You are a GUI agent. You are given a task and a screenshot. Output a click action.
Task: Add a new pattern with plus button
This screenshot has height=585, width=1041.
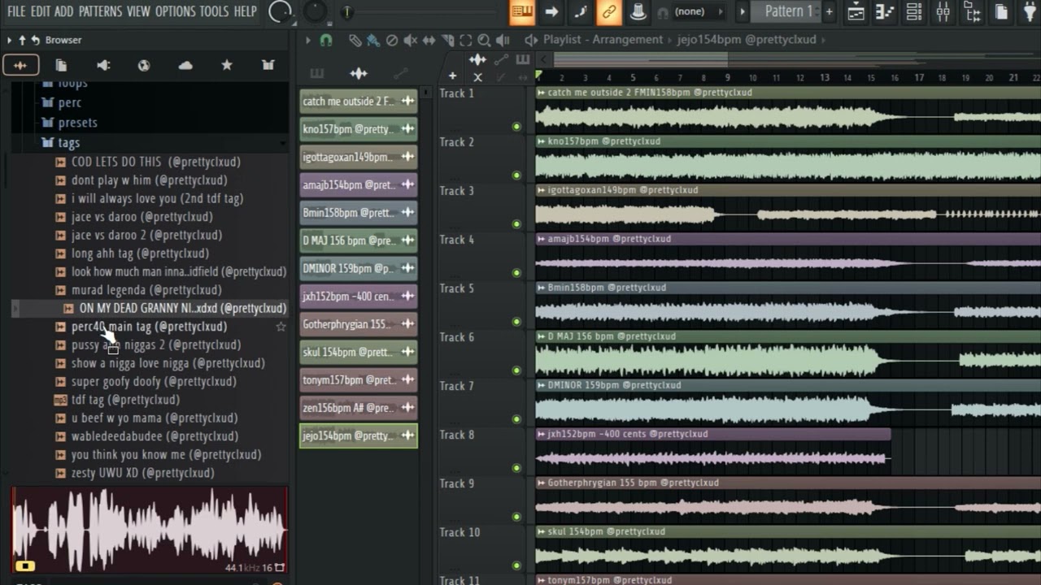click(829, 11)
